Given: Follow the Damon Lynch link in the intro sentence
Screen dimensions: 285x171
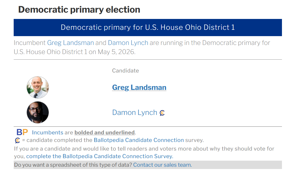Looking at the screenshot, I should pyautogui.click(x=128, y=43).
